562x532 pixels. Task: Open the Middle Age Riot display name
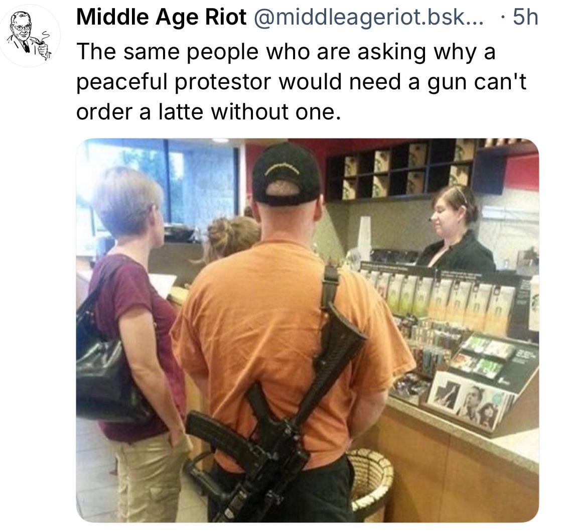tap(161, 17)
